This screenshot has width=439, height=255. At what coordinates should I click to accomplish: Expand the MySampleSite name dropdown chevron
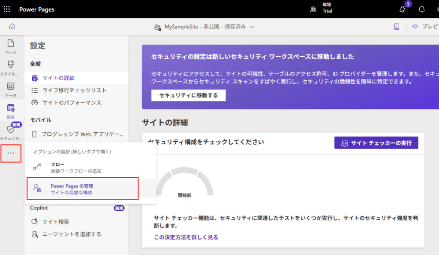click(252, 27)
